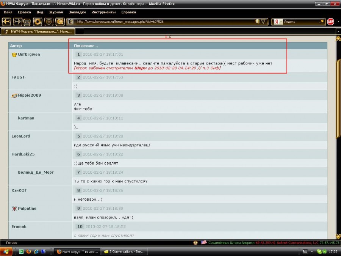Select the HWM Форум browser tab
This screenshot has height=256, width=341.
click(36, 31)
